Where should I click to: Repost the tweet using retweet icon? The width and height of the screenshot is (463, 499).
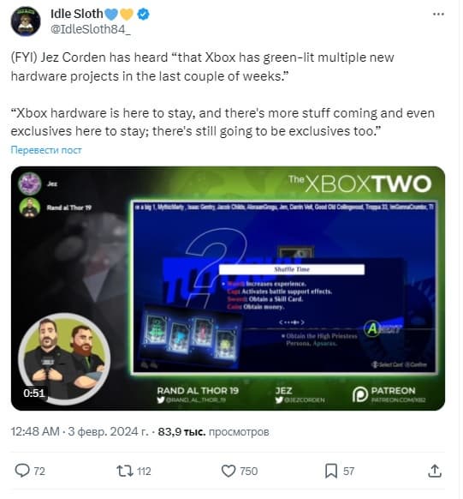pos(125,471)
